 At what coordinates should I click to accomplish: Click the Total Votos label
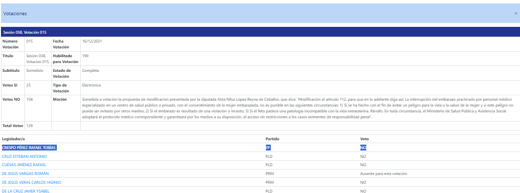[x=13, y=126]
